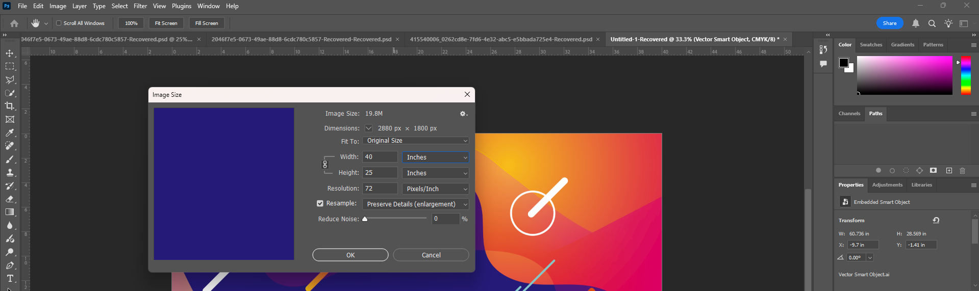Click the search magnifier icon
This screenshot has height=291, width=979.
coord(932,23)
